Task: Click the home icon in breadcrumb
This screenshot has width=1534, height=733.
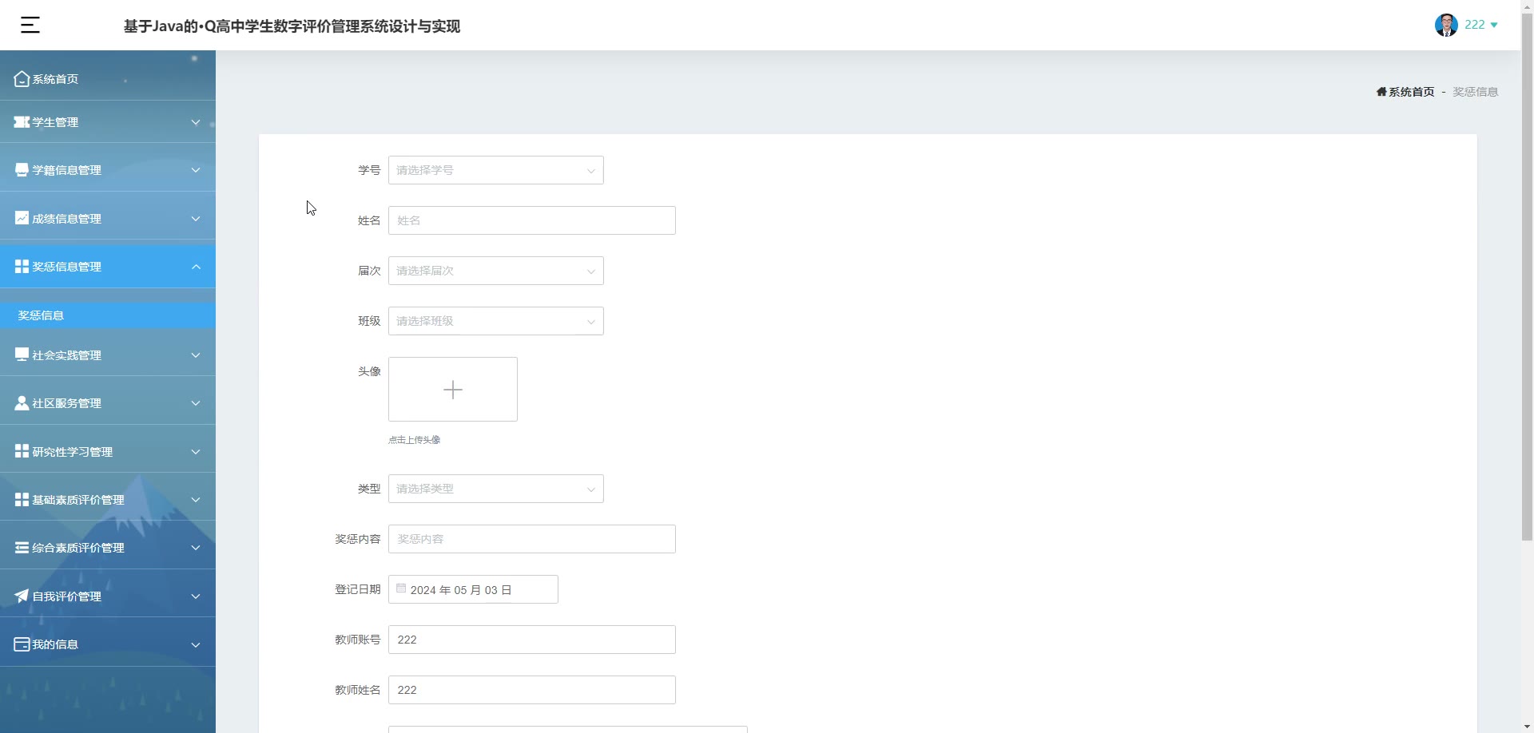Action: pyautogui.click(x=1381, y=92)
